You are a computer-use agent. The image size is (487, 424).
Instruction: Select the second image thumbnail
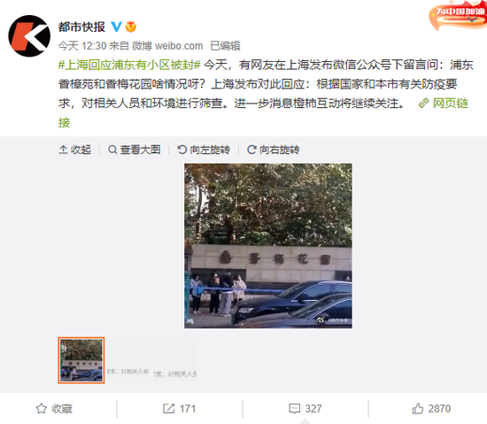pos(128,360)
